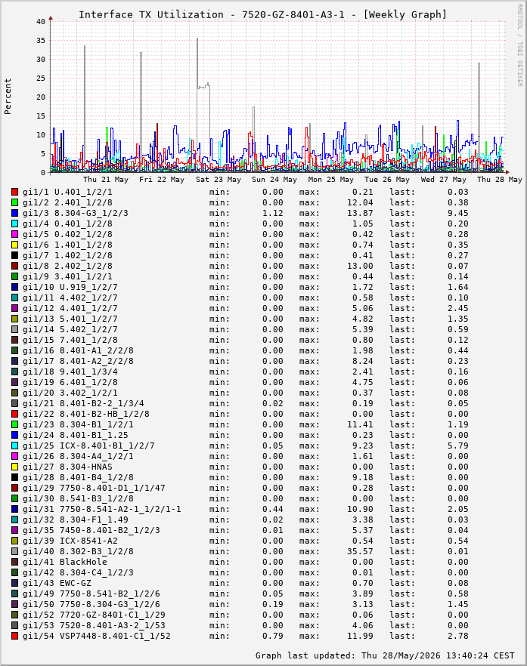527x666 pixels.
Task: Click the red swatch for gi1/1 U.401_1/2/1
Action: 15,192
